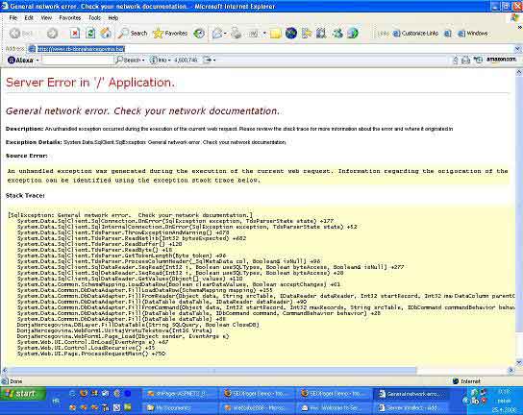Click the horizontal scrollbar right arrow

click(511, 370)
